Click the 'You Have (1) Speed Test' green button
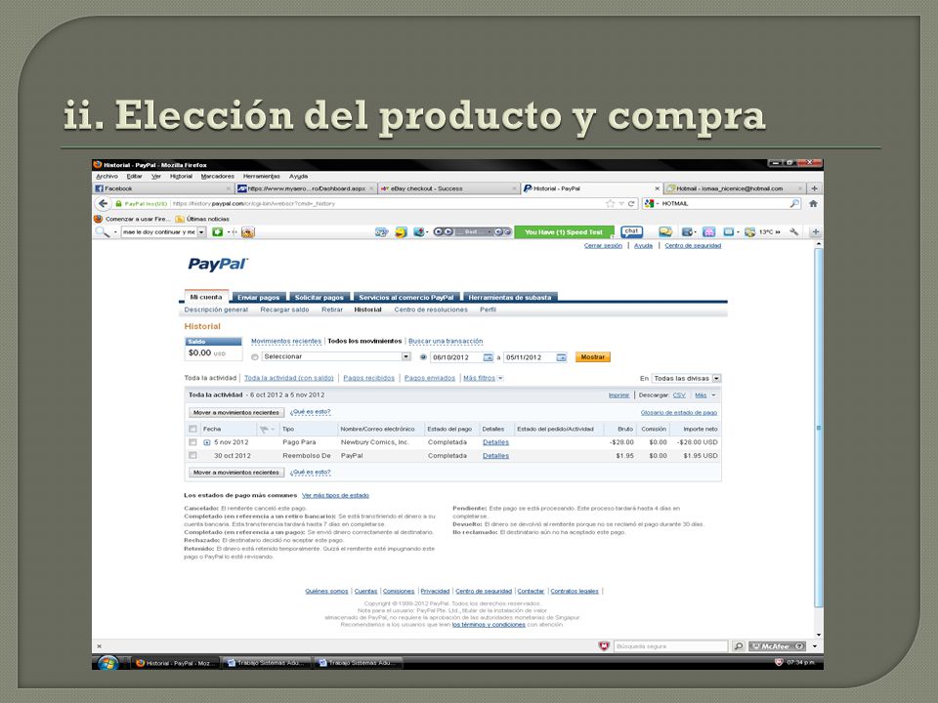 564,232
